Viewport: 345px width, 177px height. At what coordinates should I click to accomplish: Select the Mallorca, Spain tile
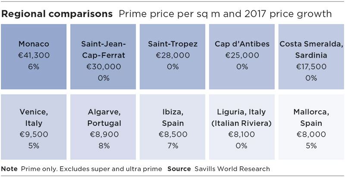point(311,127)
